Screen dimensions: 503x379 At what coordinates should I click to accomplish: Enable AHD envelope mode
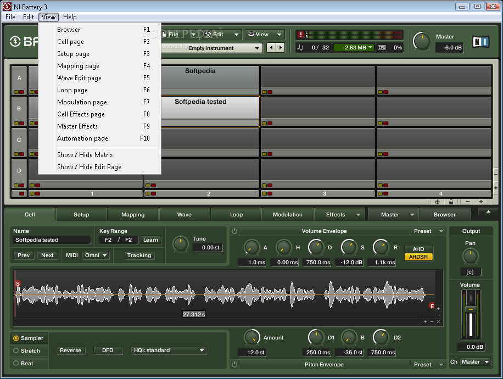(x=418, y=249)
